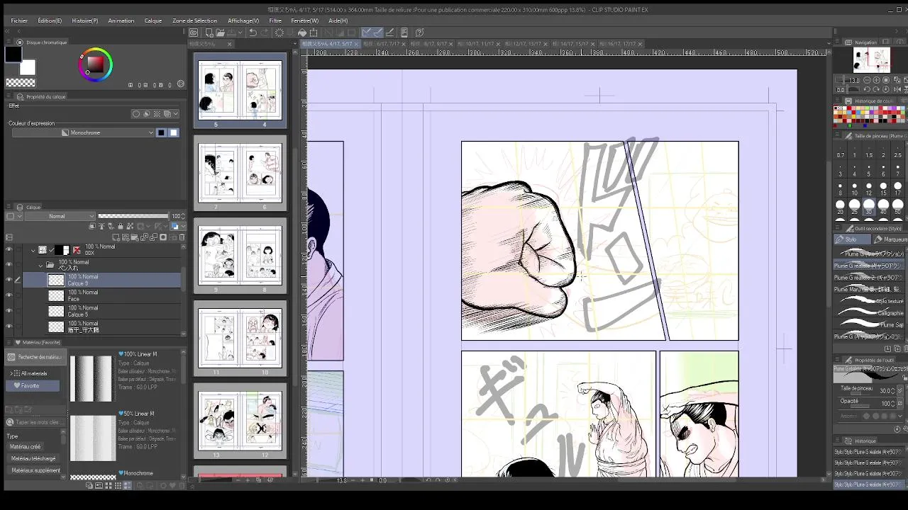Image resolution: width=908 pixels, height=510 pixels.
Task: Select the Calligraphie sub tool
Action: pos(870,313)
